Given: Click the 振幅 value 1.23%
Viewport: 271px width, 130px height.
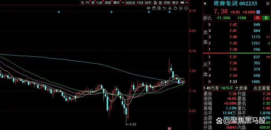Looking at the screenshot, I should pyautogui.click(x=231, y=108).
